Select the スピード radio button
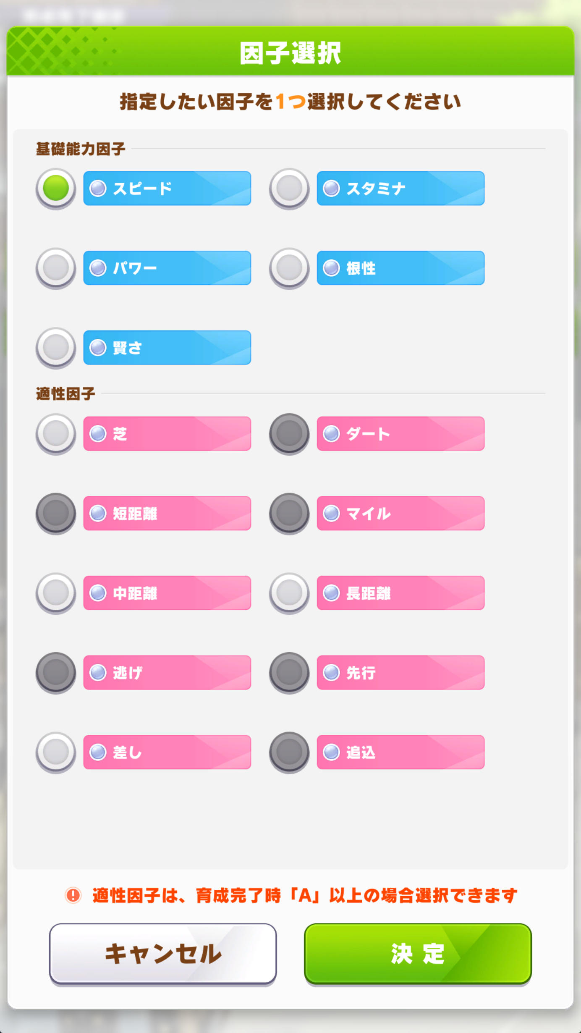The width and height of the screenshot is (581, 1033). pos(56,188)
